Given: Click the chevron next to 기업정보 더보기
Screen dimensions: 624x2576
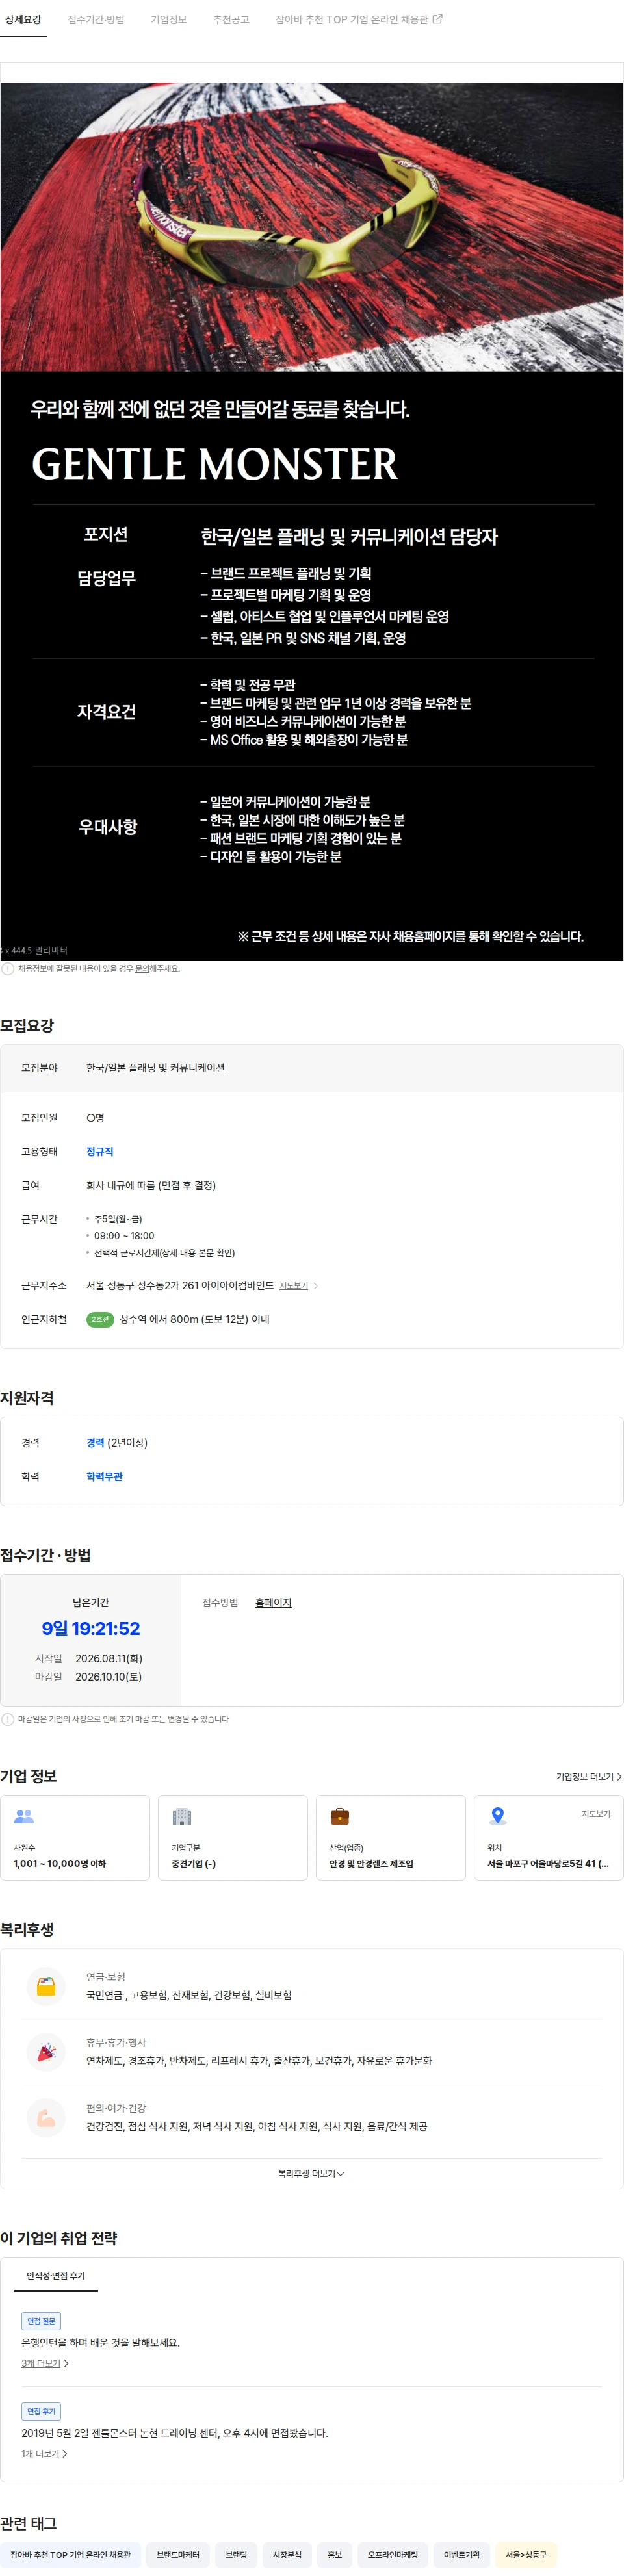Looking at the screenshot, I should [619, 1776].
